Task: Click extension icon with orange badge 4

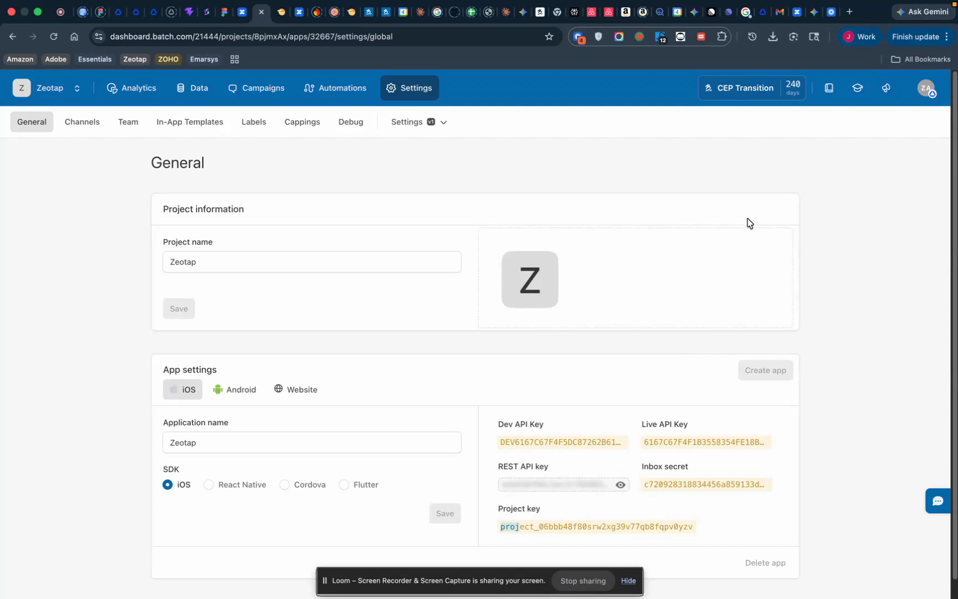Action: [x=579, y=37]
